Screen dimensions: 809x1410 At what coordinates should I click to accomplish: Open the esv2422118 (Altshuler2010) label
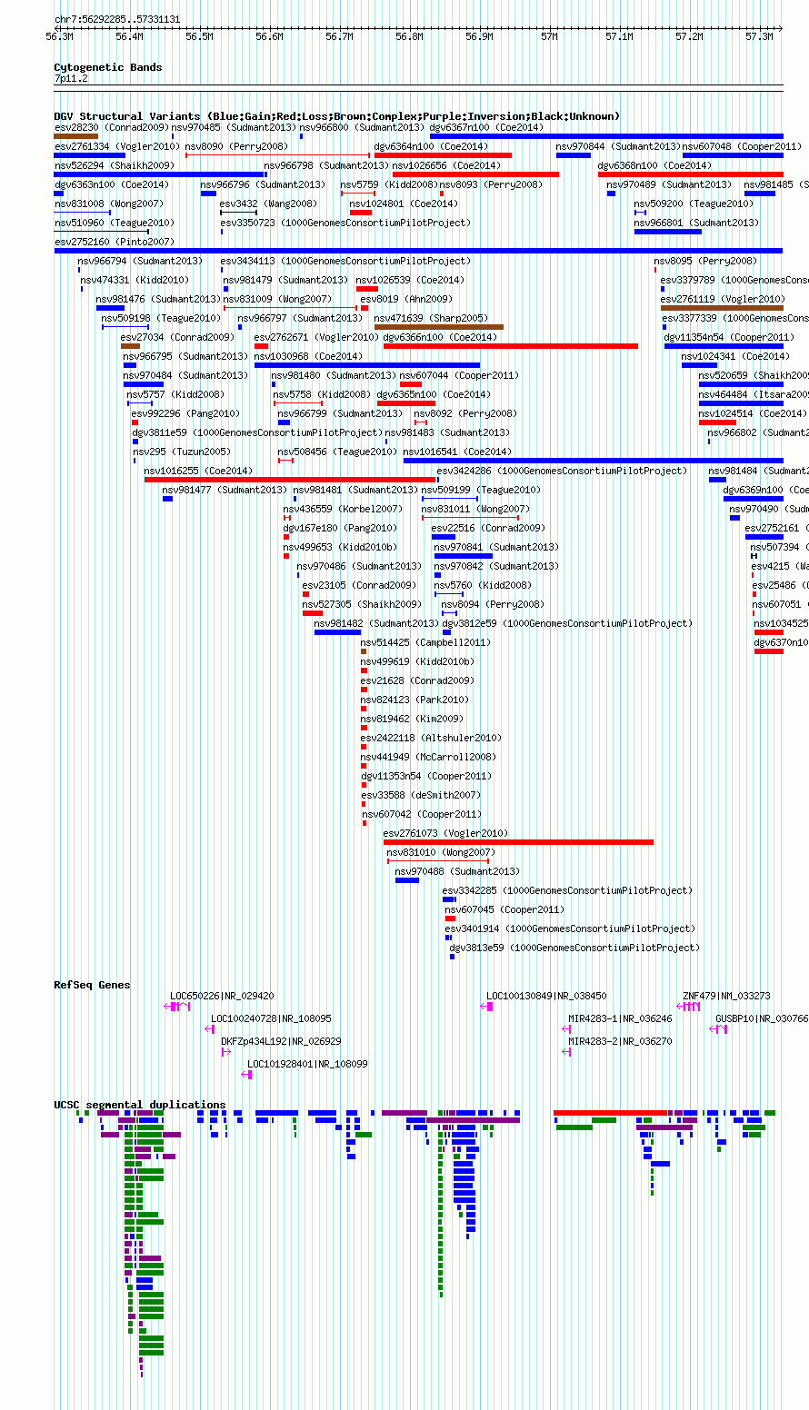(430, 738)
